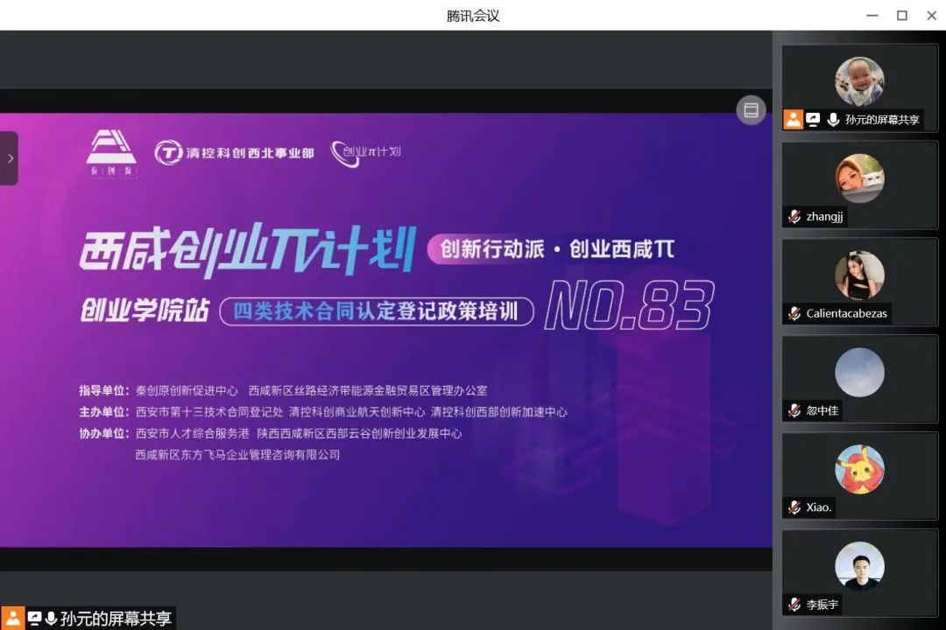946x630 pixels.
Task: Select Calientacabezas's profile picture
Action: [x=859, y=274]
